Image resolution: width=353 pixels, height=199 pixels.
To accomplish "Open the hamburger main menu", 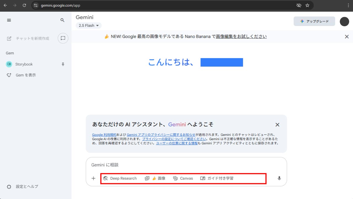I will pos(9,20).
